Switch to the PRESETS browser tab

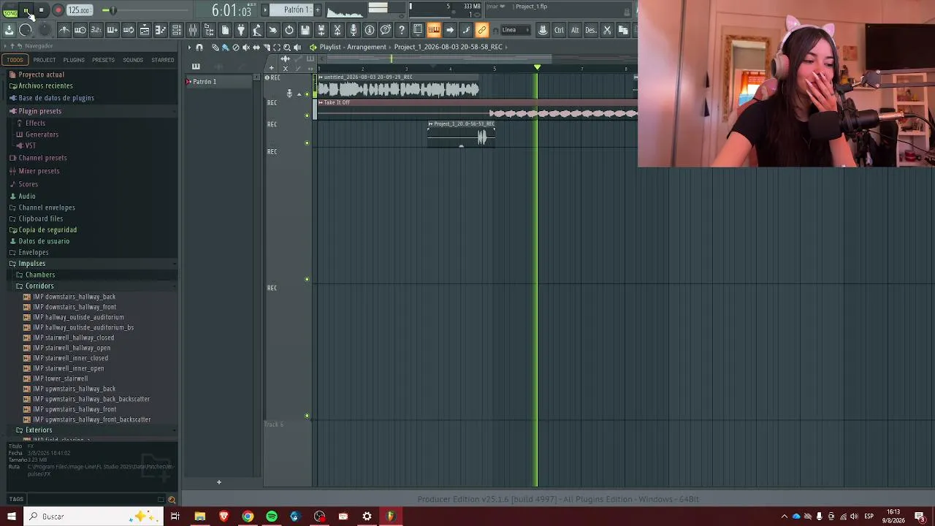pyautogui.click(x=103, y=60)
